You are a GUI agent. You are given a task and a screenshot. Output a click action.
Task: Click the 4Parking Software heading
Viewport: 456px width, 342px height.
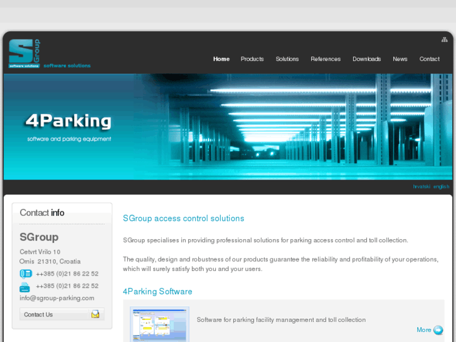pos(157,291)
